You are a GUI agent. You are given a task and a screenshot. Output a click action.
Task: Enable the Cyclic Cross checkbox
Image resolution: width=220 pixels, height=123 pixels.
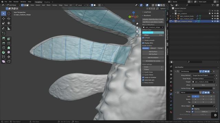point(143,72)
